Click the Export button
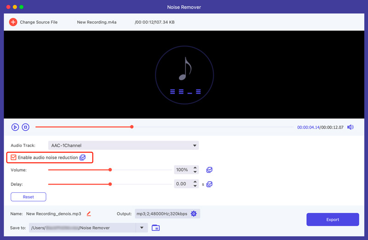368x240 pixels. (x=333, y=219)
